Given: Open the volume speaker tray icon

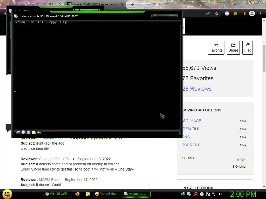Looking at the screenshot, I should pyautogui.click(x=221, y=194).
